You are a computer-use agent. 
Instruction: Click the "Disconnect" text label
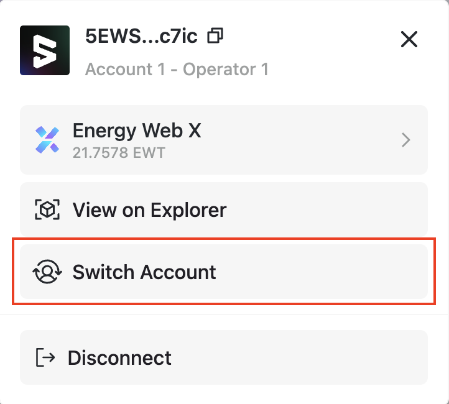(119, 357)
